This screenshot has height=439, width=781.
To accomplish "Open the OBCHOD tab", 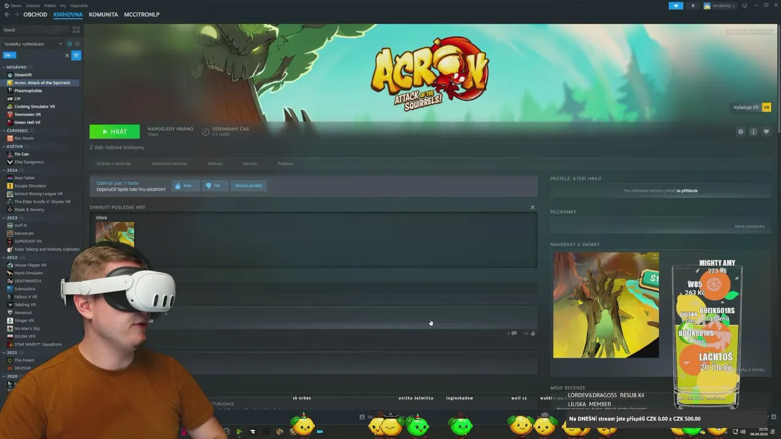I will [35, 14].
